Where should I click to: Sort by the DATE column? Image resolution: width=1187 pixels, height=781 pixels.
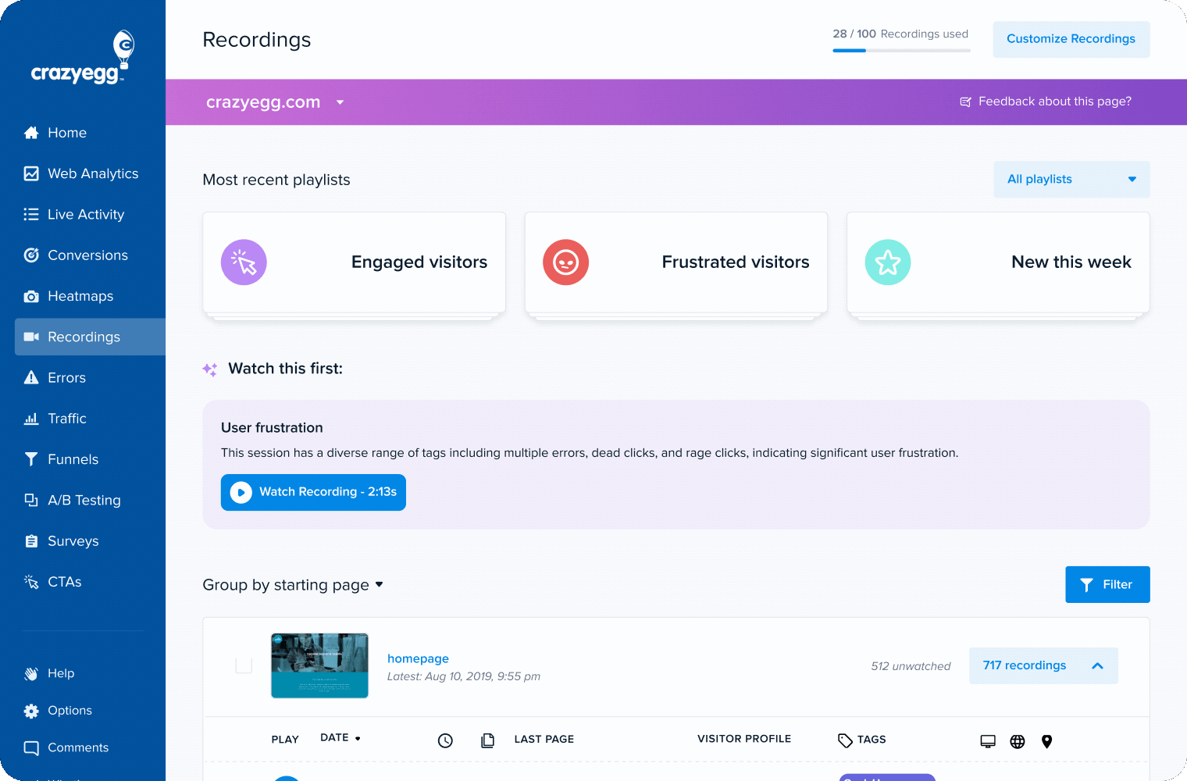click(340, 738)
